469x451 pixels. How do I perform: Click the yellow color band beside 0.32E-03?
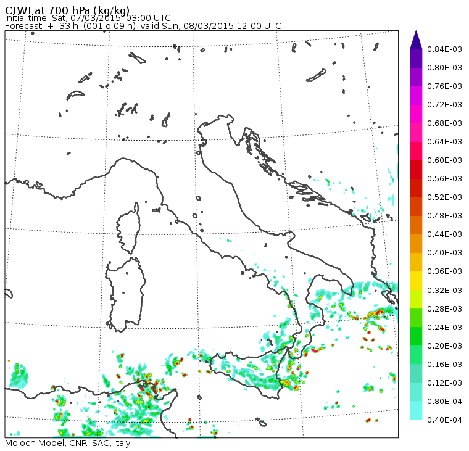[x=416, y=281]
